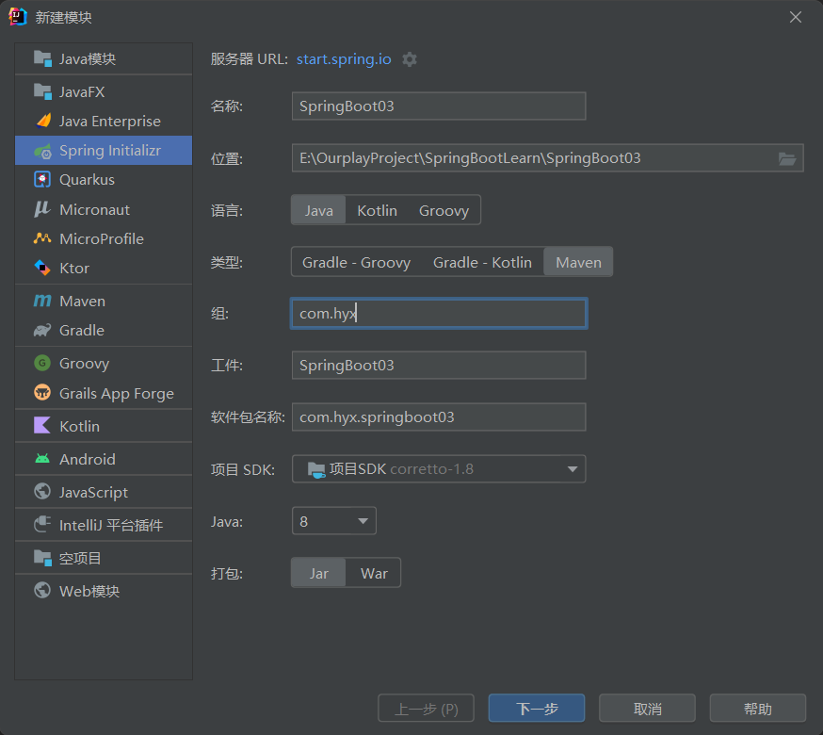Select JavaFX in the sidebar
The image size is (823, 735).
tap(104, 92)
